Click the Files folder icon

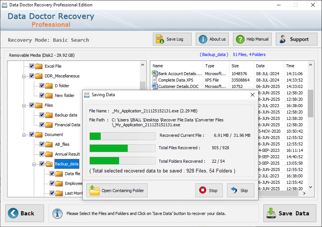coord(39,105)
